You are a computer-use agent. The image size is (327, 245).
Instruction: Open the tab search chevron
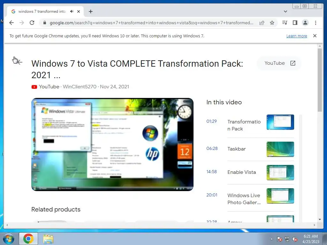click(x=285, y=11)
